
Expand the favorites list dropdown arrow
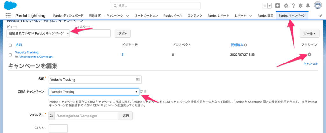(x=270, y=6)
